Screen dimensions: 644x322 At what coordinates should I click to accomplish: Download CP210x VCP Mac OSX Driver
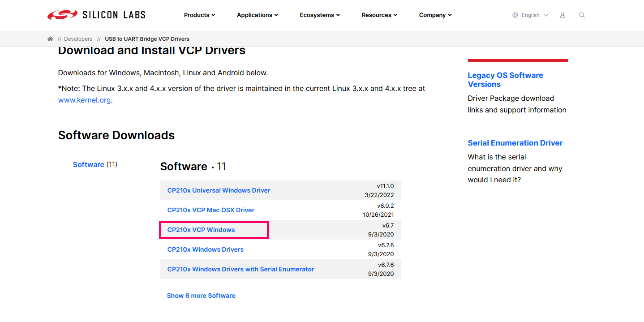[x=211, y=210]
